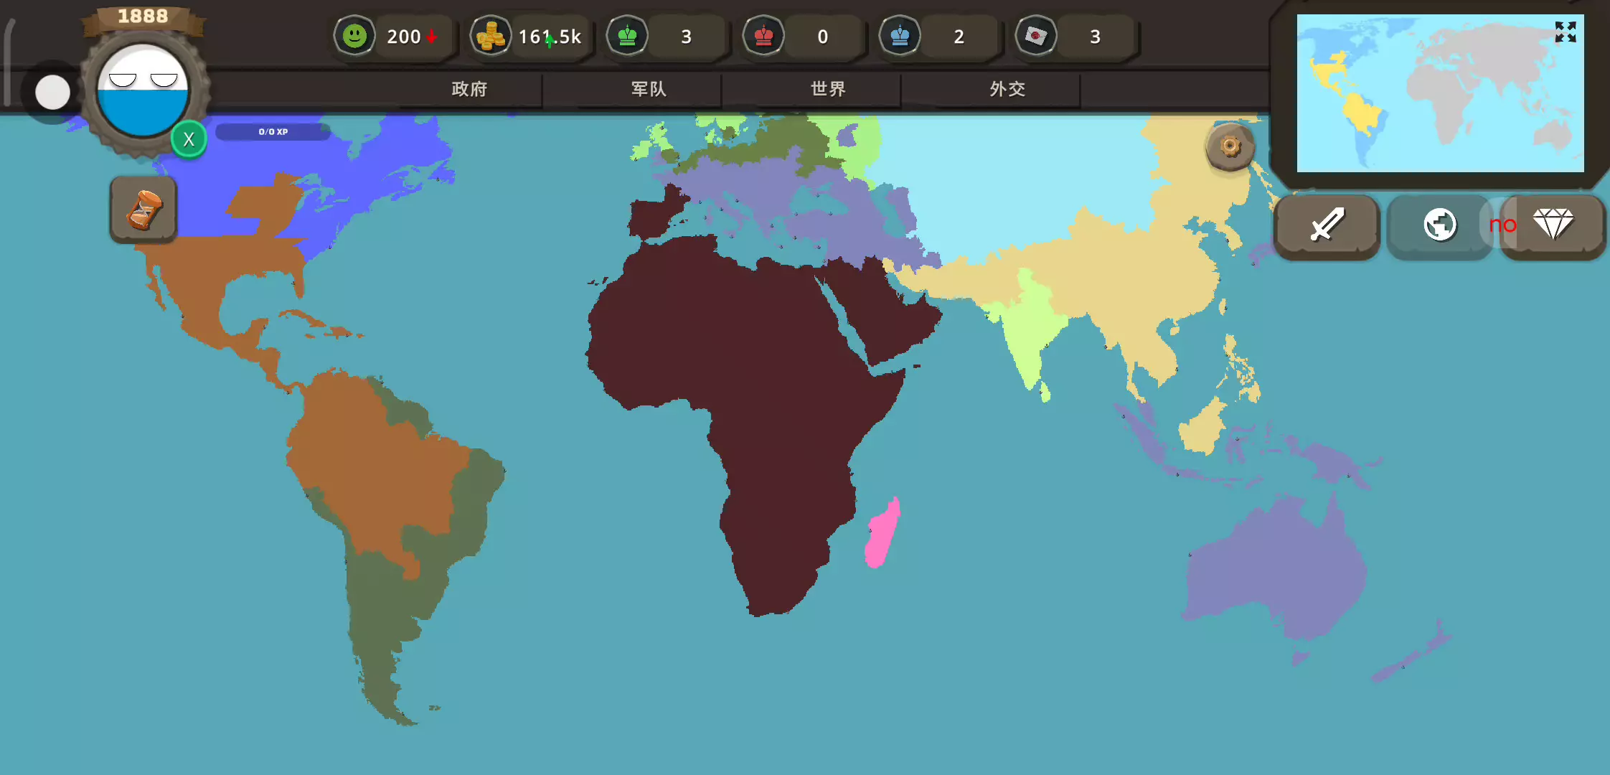Click the green crown allies icon

(x=627, y=36)
